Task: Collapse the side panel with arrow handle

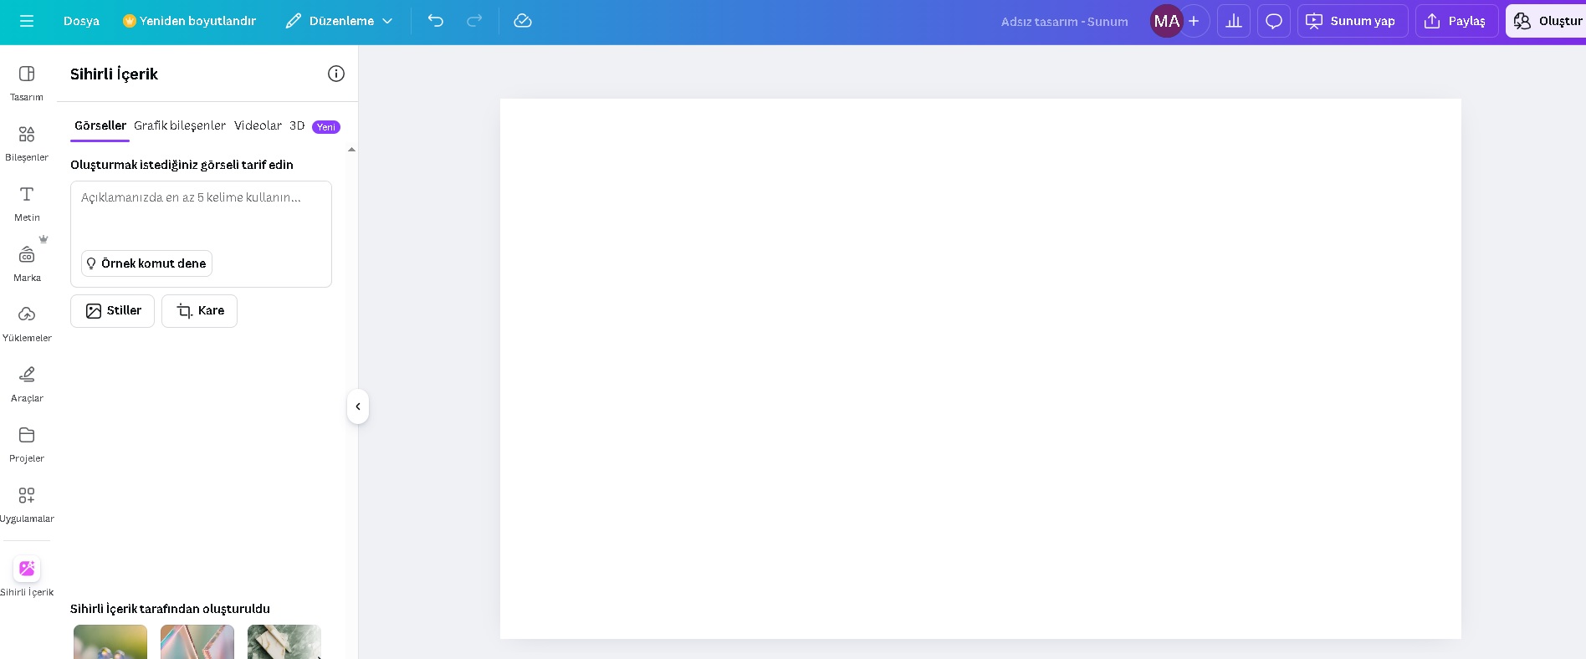Action: coord(358,406)
